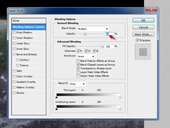Image resolution: width=170 pixels, height=128 pixels.
Task: Check Vector Mask Hides Effects
Action: pyautogui.click(x=78, y=76)
